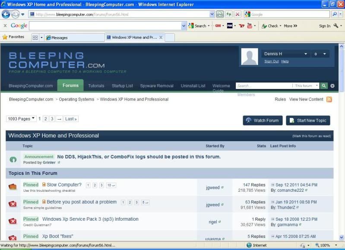Click the Google toolbar search input
This screenshot has height=250, width=345.
(x=105, y=26)
